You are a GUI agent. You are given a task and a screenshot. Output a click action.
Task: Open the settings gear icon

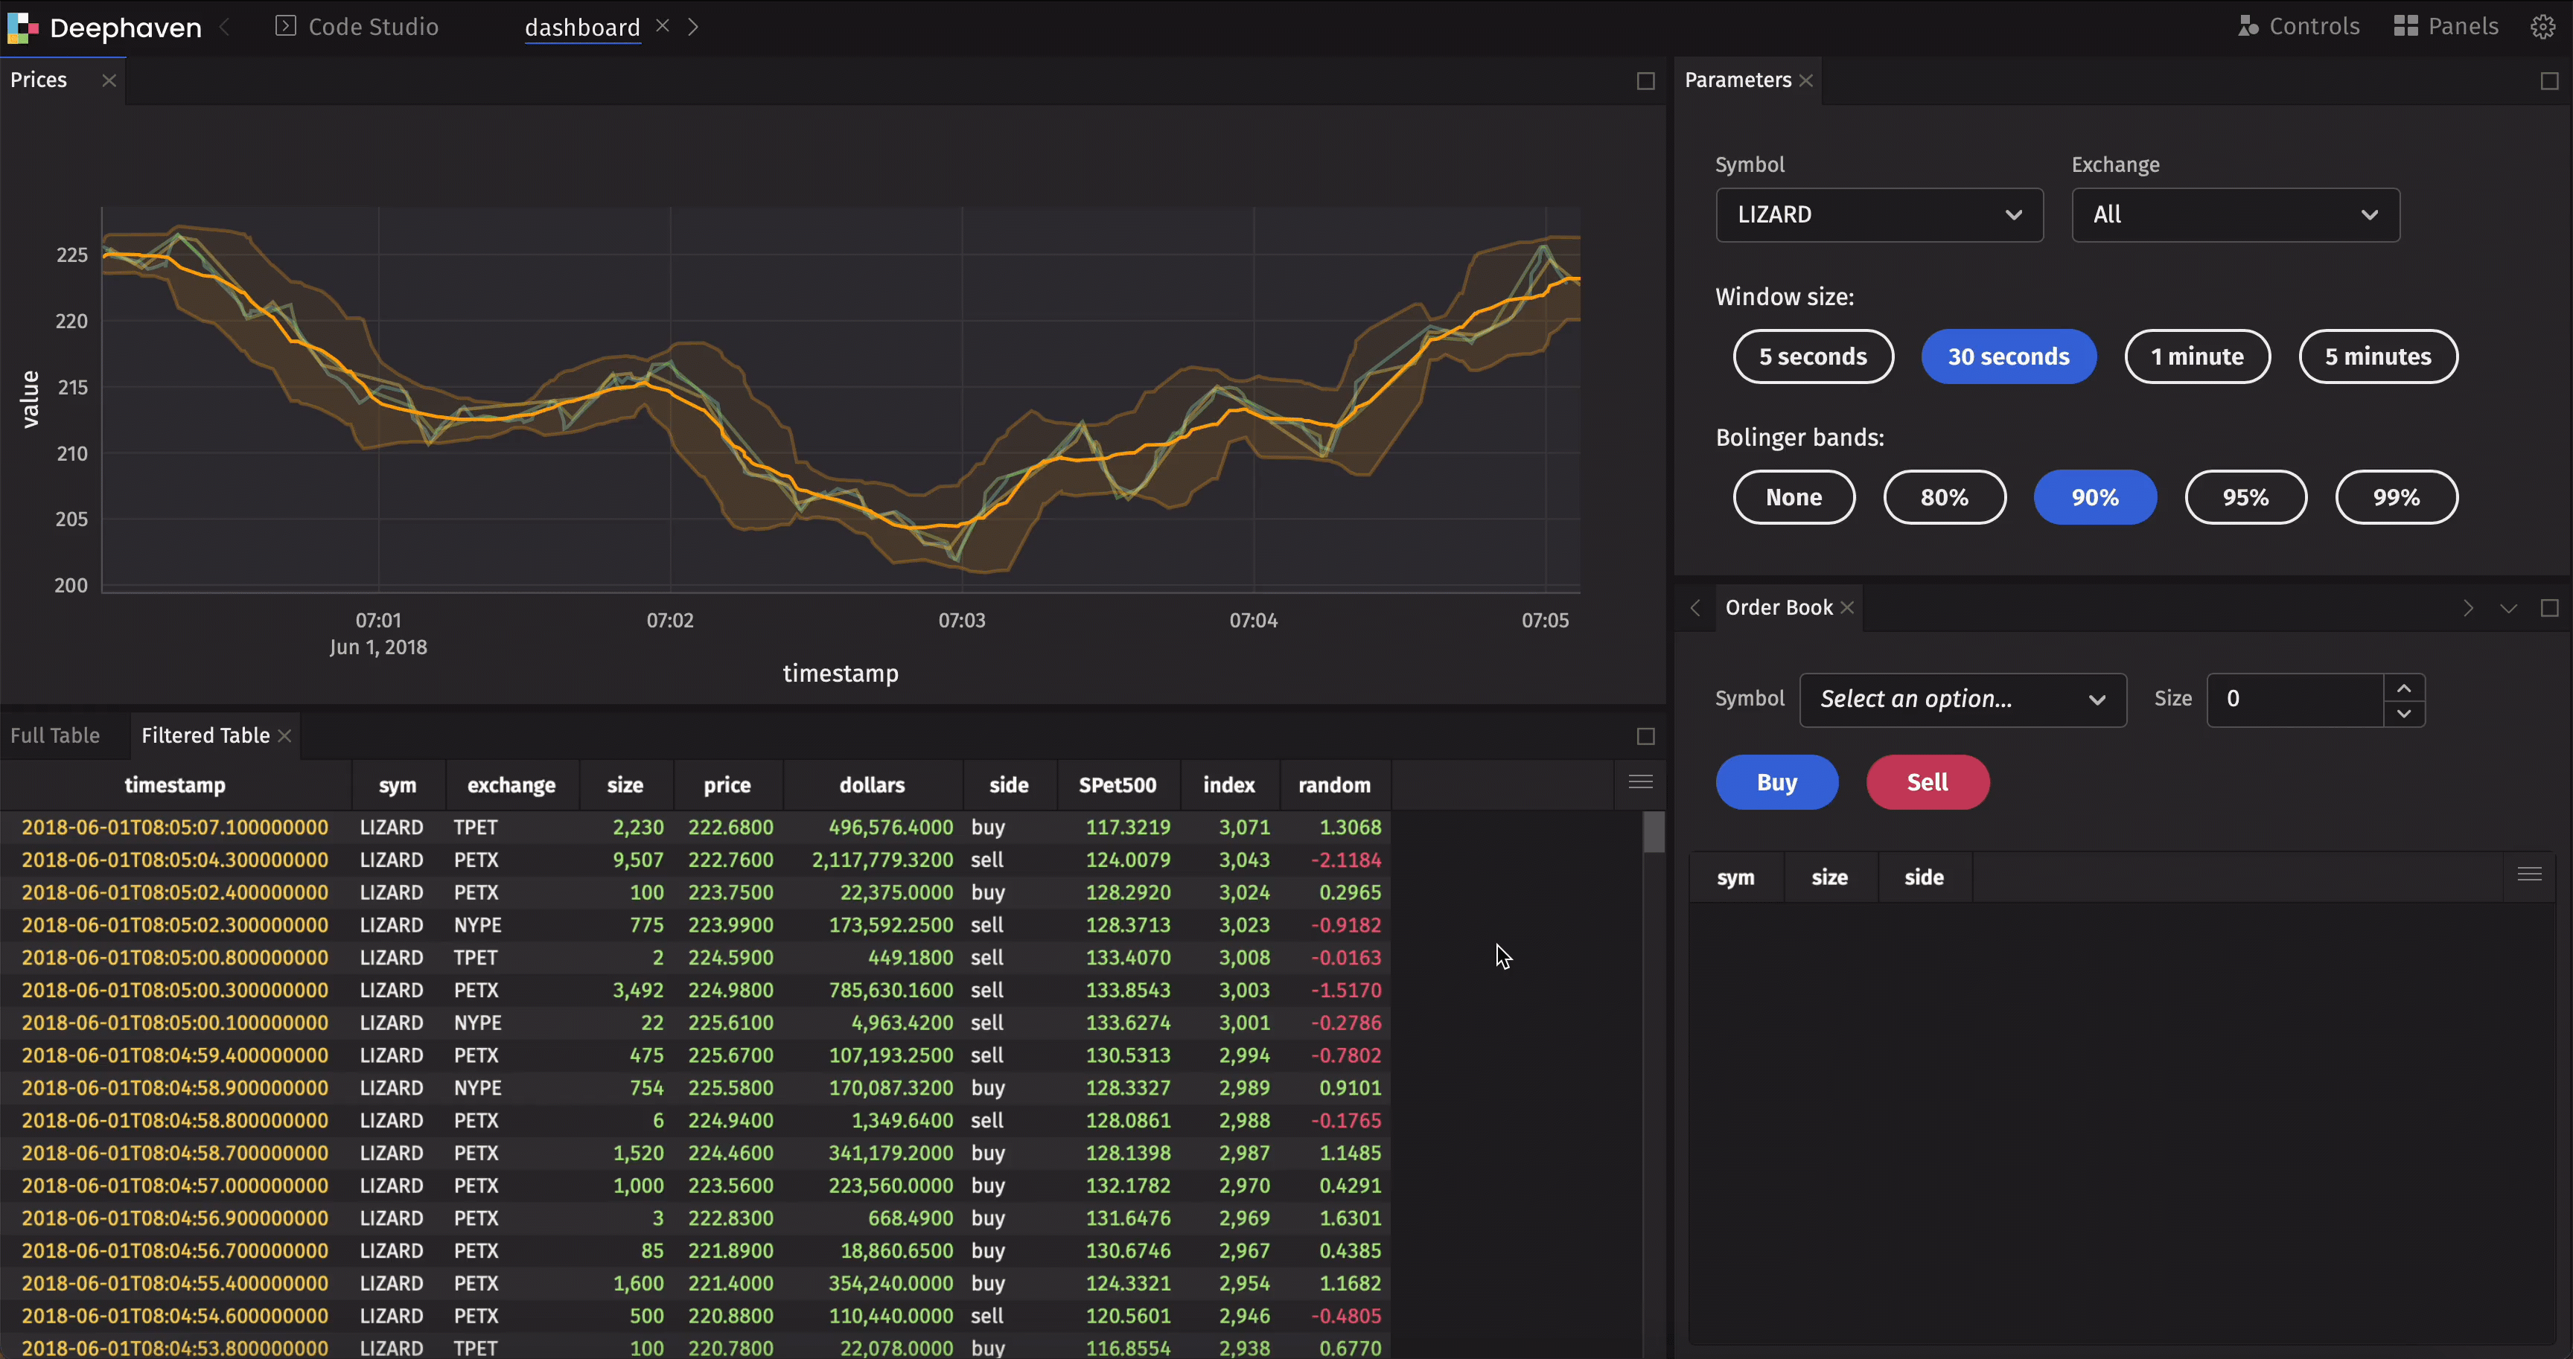click(2543, 27)
